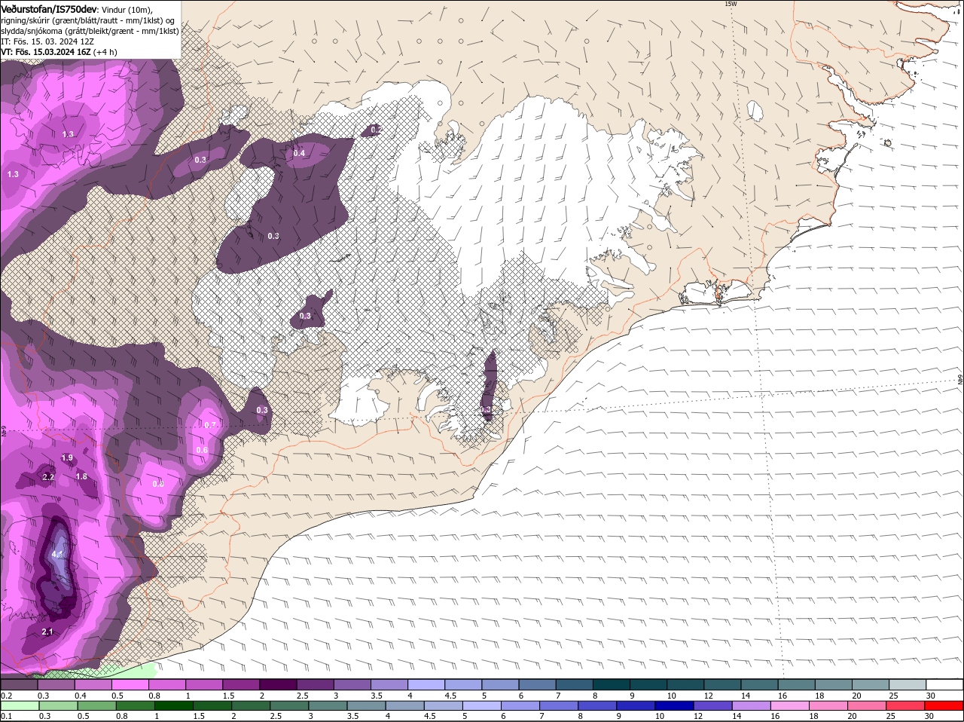Click the 'slydda/snjókoma' legend description line
The image size is (964, 722).
coord(90,31)
